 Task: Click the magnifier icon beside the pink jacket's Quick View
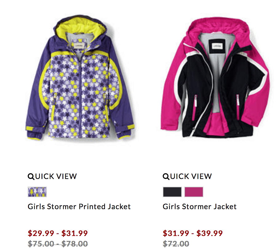coord(166,177)
